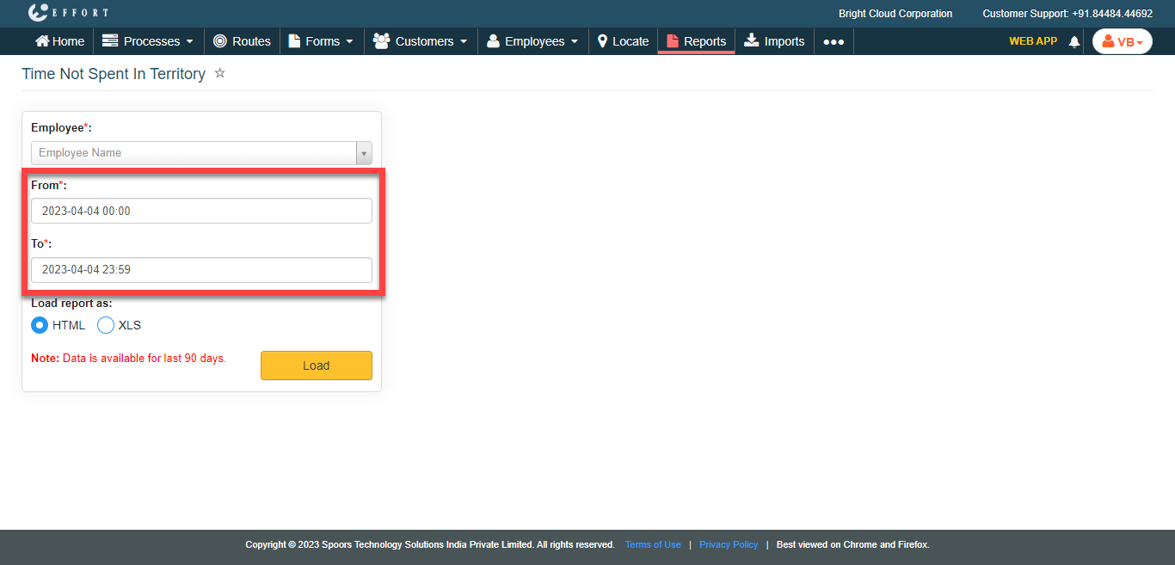Select XLS report format

106,325
